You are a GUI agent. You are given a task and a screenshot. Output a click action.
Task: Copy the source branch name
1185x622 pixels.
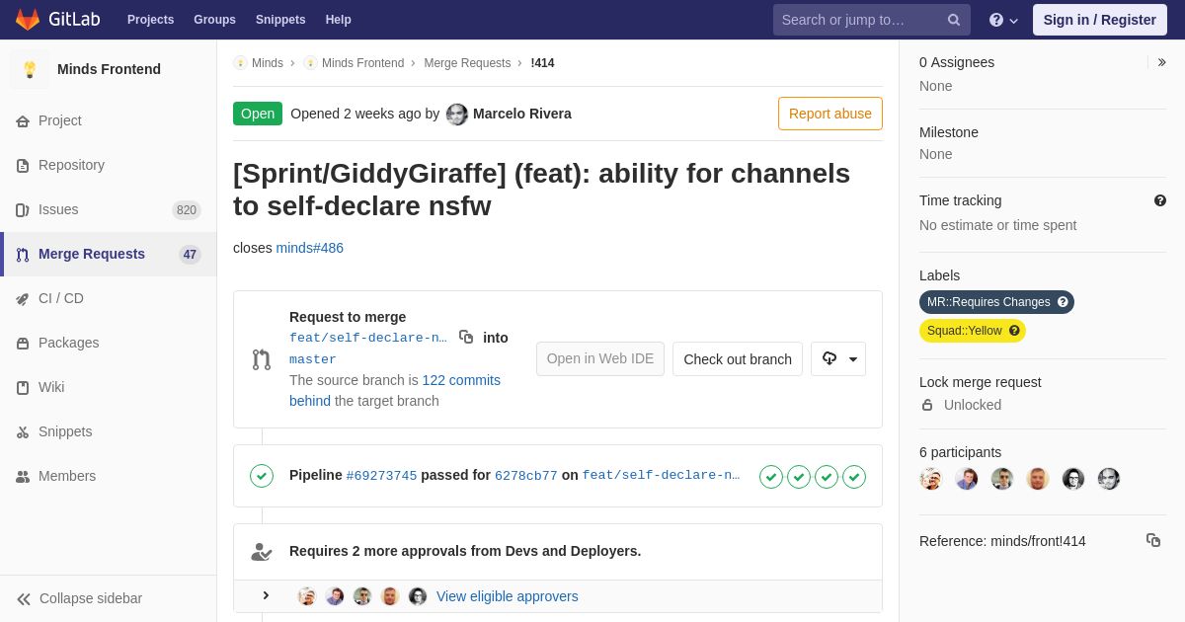coord(466,337)
